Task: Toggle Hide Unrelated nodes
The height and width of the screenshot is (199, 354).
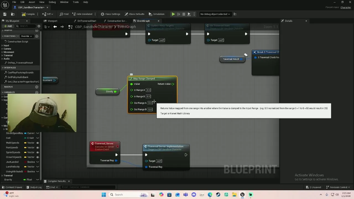Action: coord(82,14)
